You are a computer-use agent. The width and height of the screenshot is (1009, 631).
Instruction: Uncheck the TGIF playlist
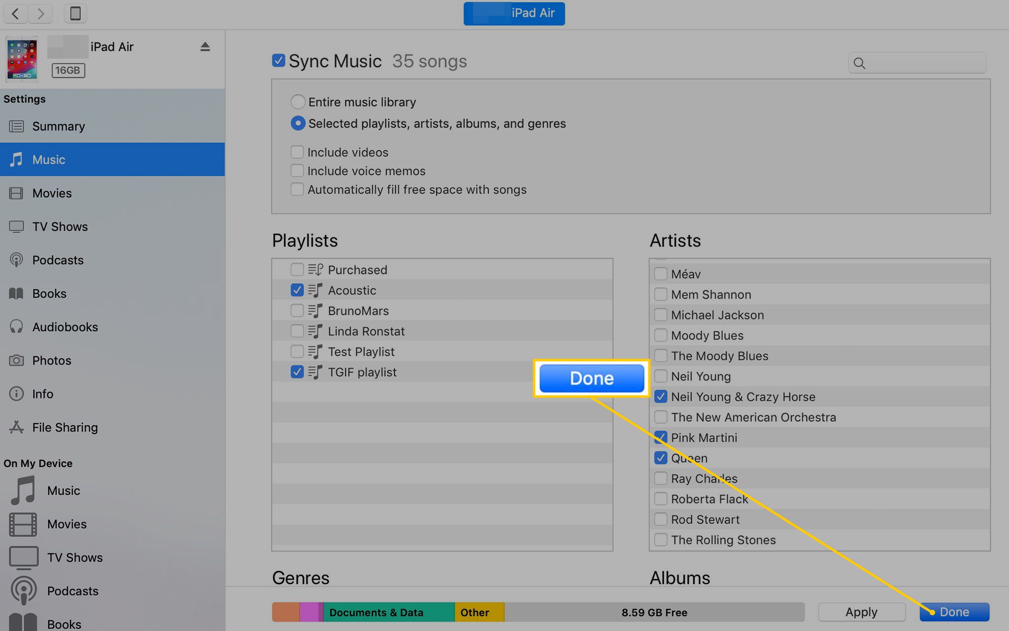297,372
